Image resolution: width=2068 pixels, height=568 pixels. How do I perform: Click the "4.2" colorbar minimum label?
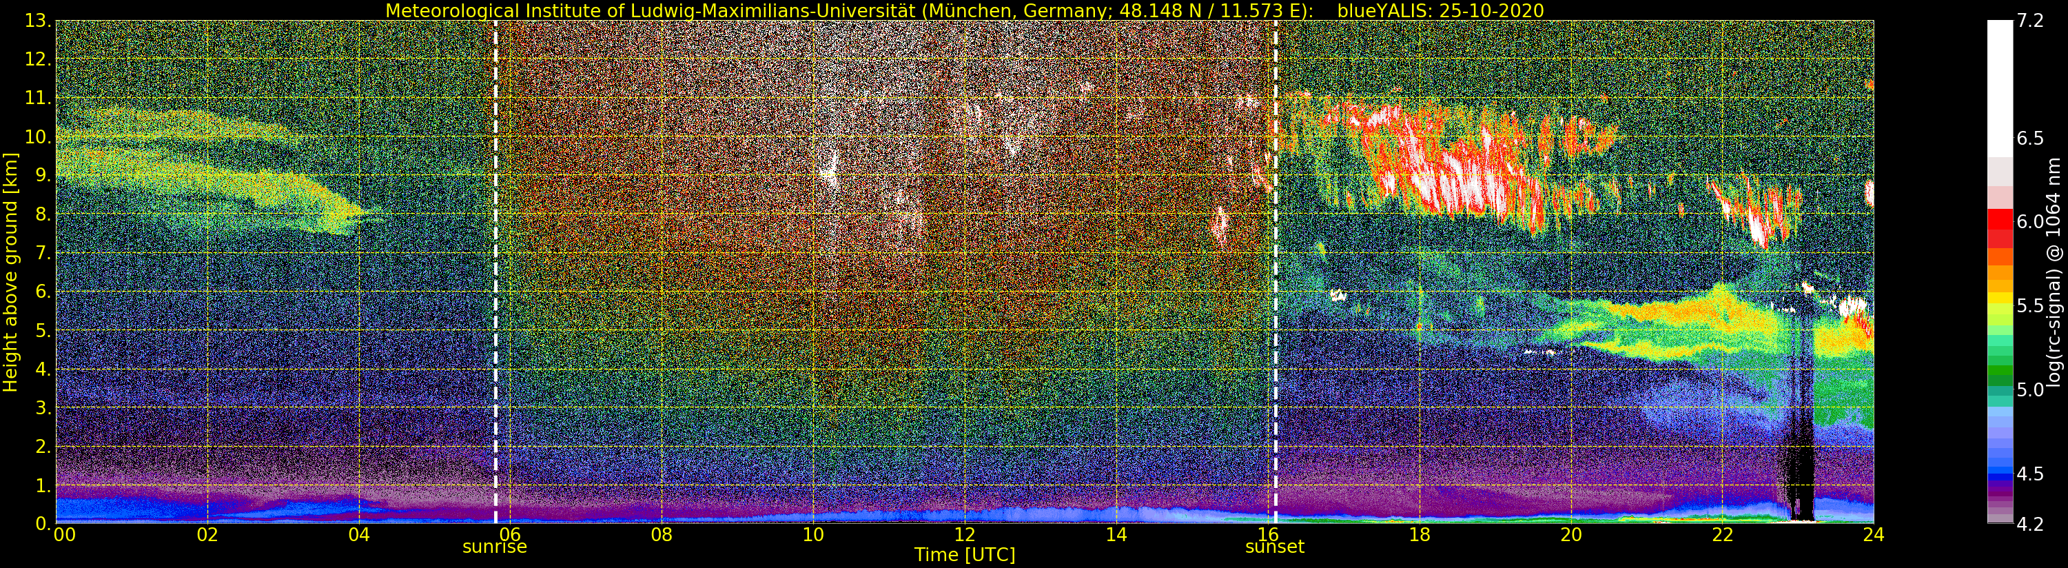tap(2030, 524)
